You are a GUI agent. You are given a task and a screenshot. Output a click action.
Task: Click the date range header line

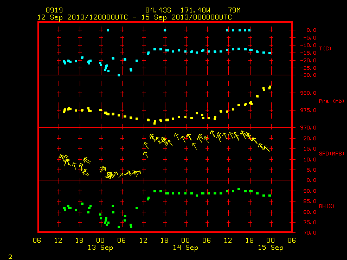coord(134,17)
